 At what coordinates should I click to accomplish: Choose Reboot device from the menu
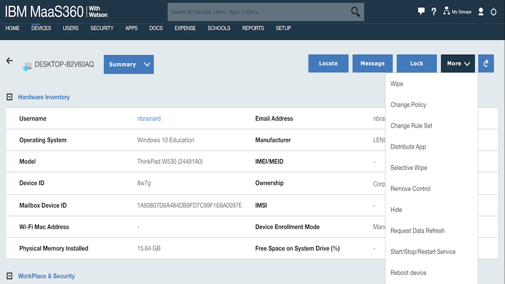[x=408, y=273]
